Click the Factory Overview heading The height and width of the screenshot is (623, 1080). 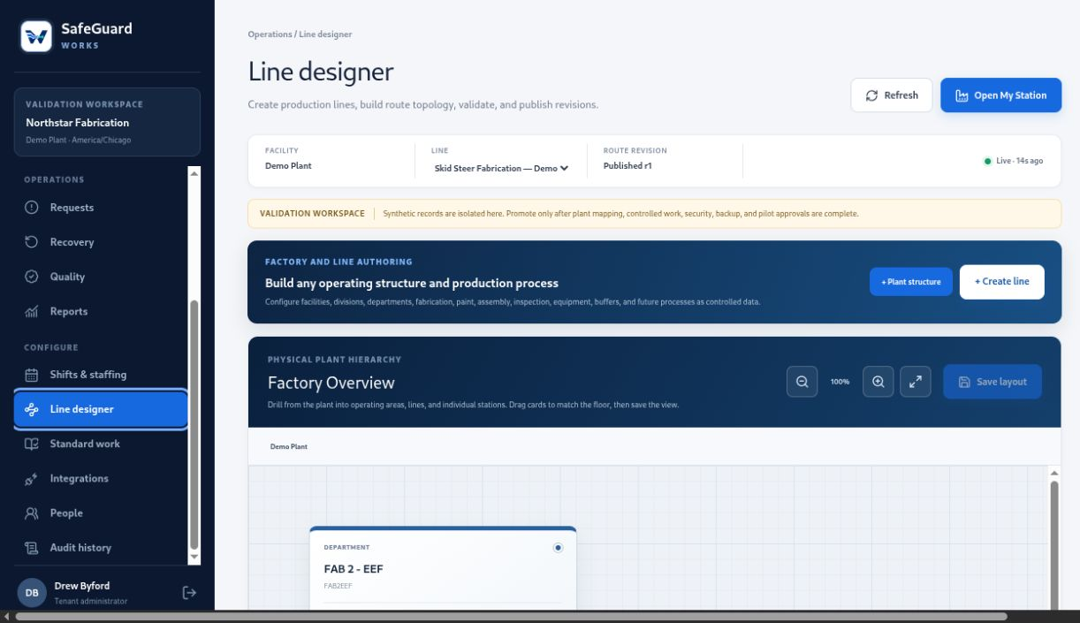click(331, 384)
